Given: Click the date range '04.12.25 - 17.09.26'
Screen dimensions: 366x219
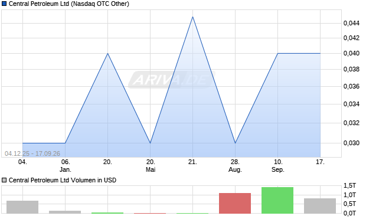Looking at the screenshot, I should (x=32, y=153).
